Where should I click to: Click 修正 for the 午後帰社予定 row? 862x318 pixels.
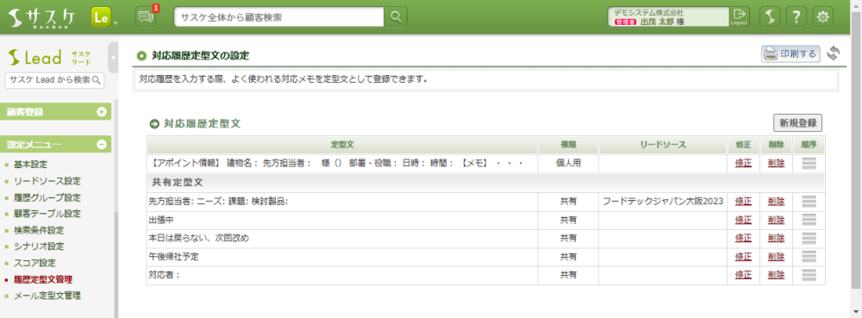coord(743,257)
